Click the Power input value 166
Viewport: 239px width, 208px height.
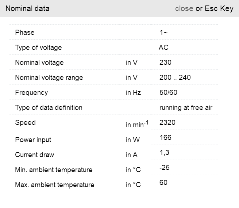click(x=165, y=138)
